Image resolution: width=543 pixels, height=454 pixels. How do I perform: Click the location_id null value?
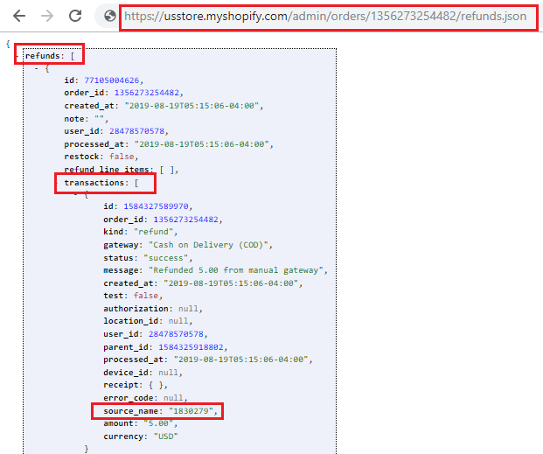(178, 321)
